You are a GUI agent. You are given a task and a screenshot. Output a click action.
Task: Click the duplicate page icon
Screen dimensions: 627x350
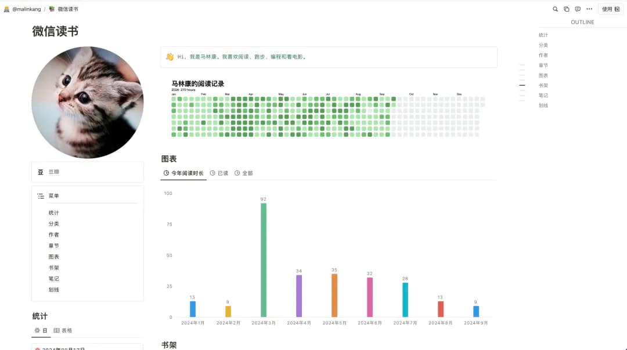[566, 9]
